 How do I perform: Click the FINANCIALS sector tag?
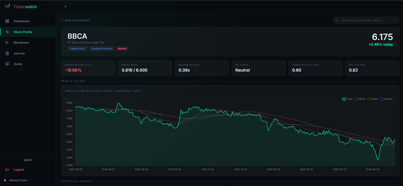[x=78, y=48]
